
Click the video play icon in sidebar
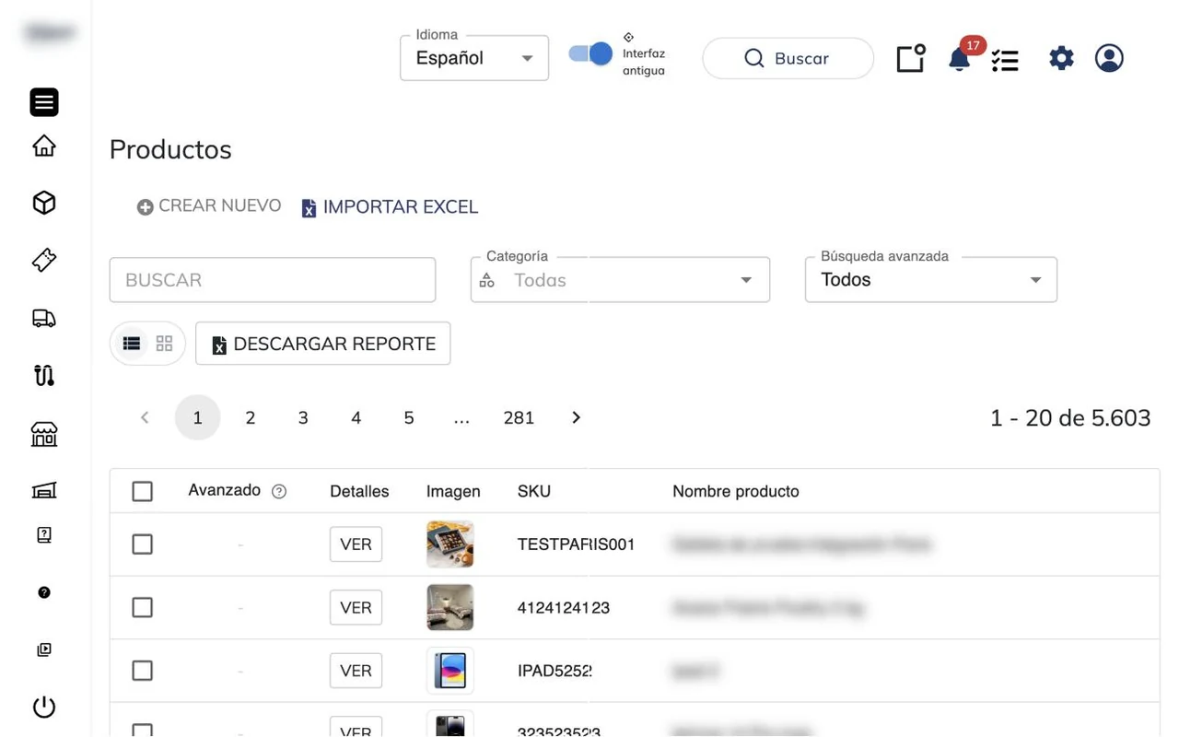click(44, 649)
